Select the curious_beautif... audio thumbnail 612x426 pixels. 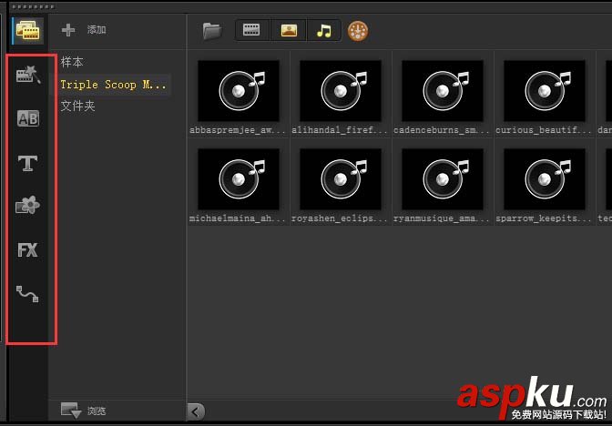coord(545,91)
